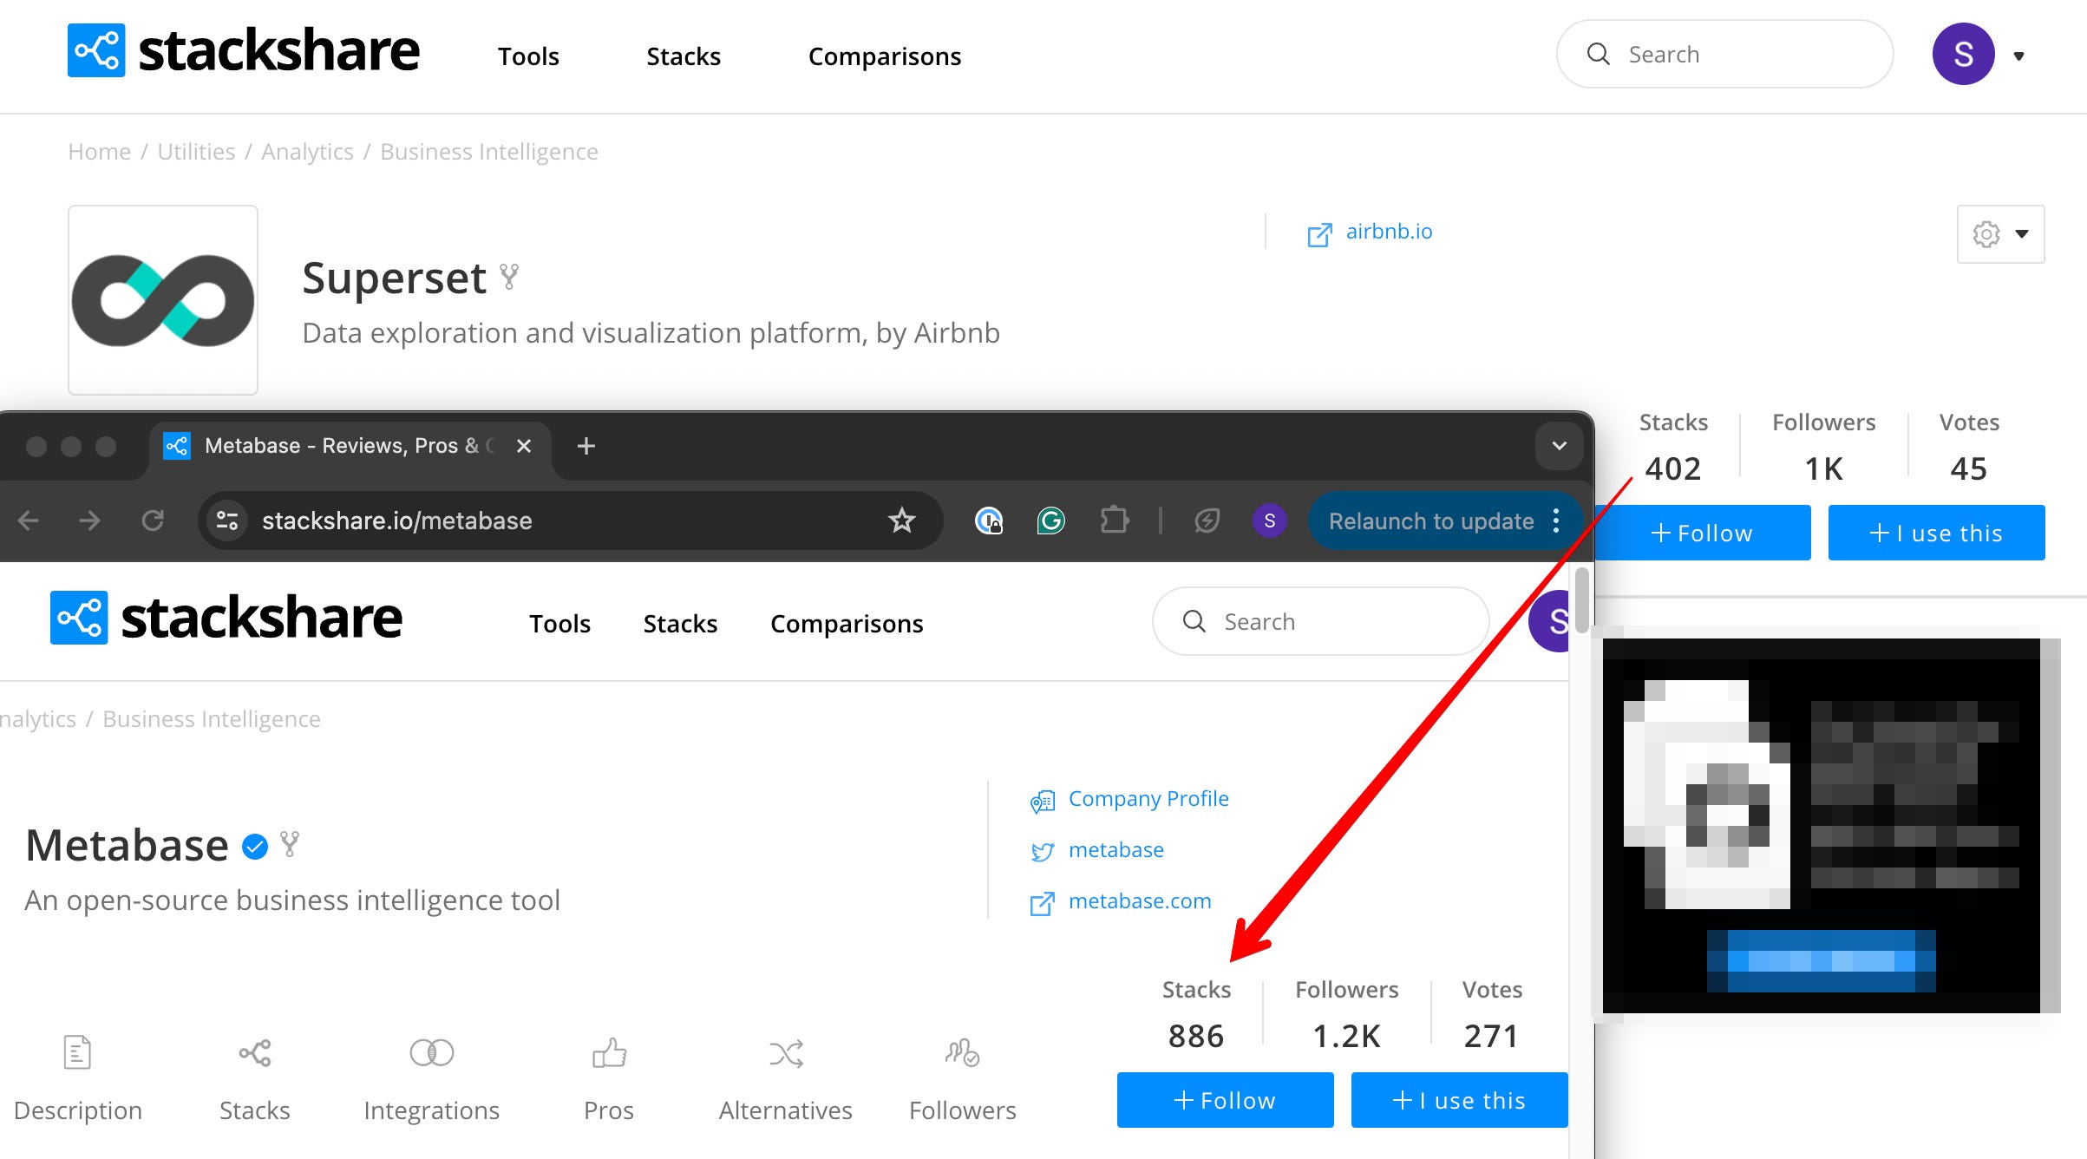
Task: Click the verified badge next to Metabase
Action: 255,846
